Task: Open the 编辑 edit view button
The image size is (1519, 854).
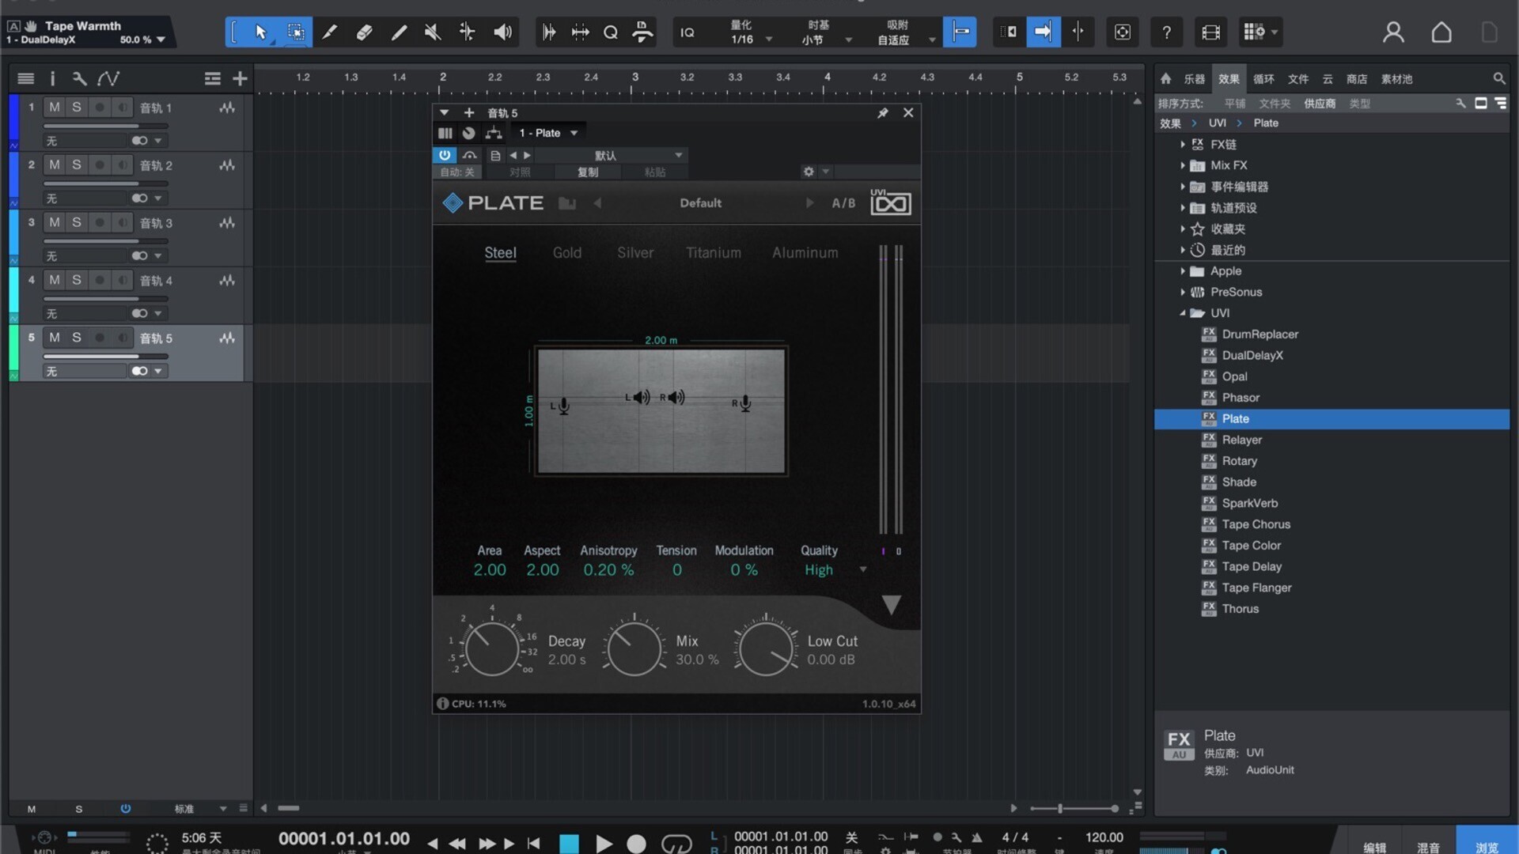Action: coord(1375,847)
